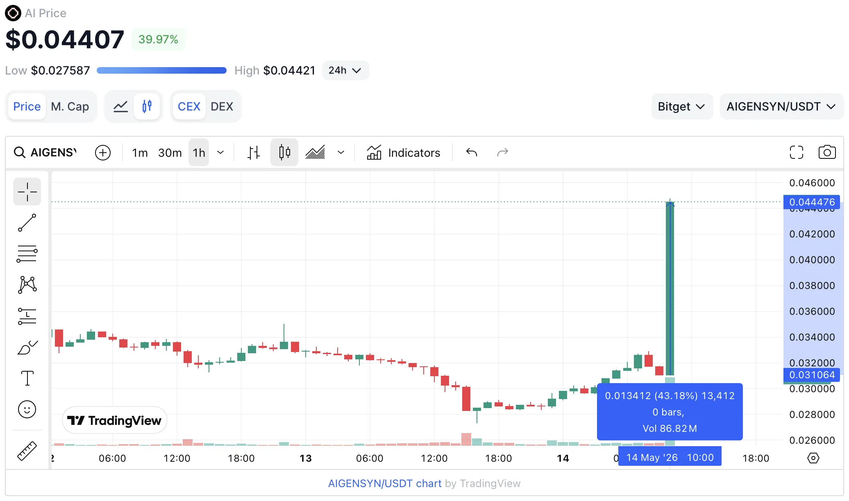The image size is (849, 501).
Task: Open the AIGENSYN/USDT chart link
Action: coord(385,483)
